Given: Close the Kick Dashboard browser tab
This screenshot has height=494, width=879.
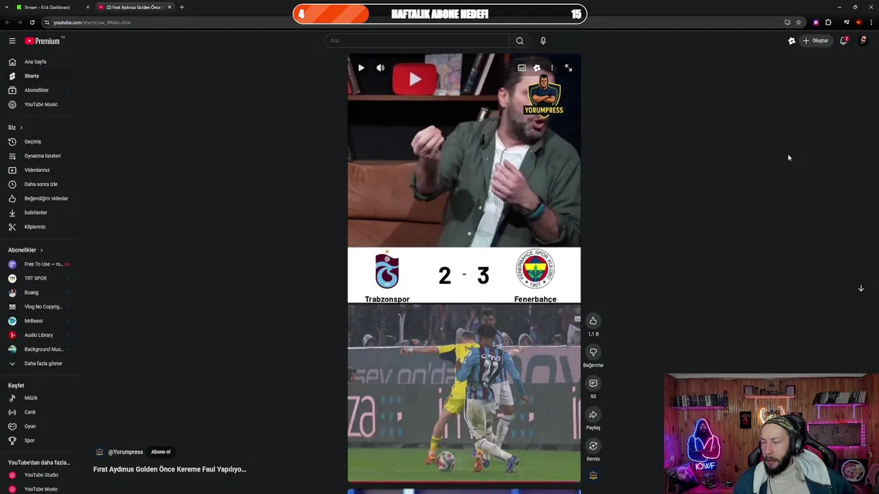Looking at the screenshot, I should [88, 7].
